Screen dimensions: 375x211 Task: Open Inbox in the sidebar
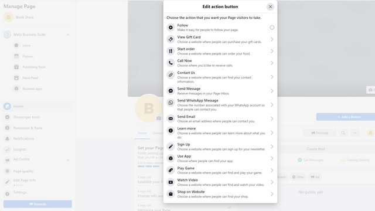[x=26, y=46]
